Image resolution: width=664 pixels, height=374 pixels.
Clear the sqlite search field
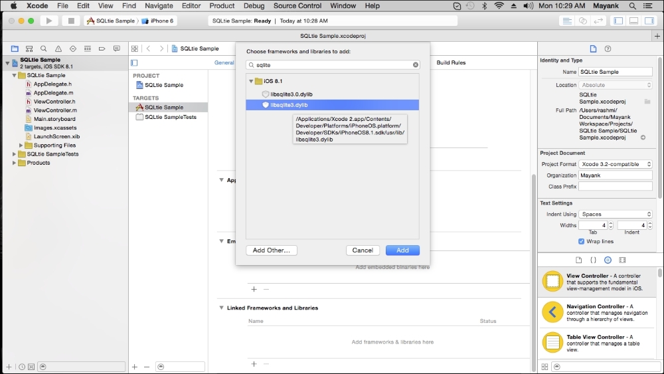tap(416, 65)
